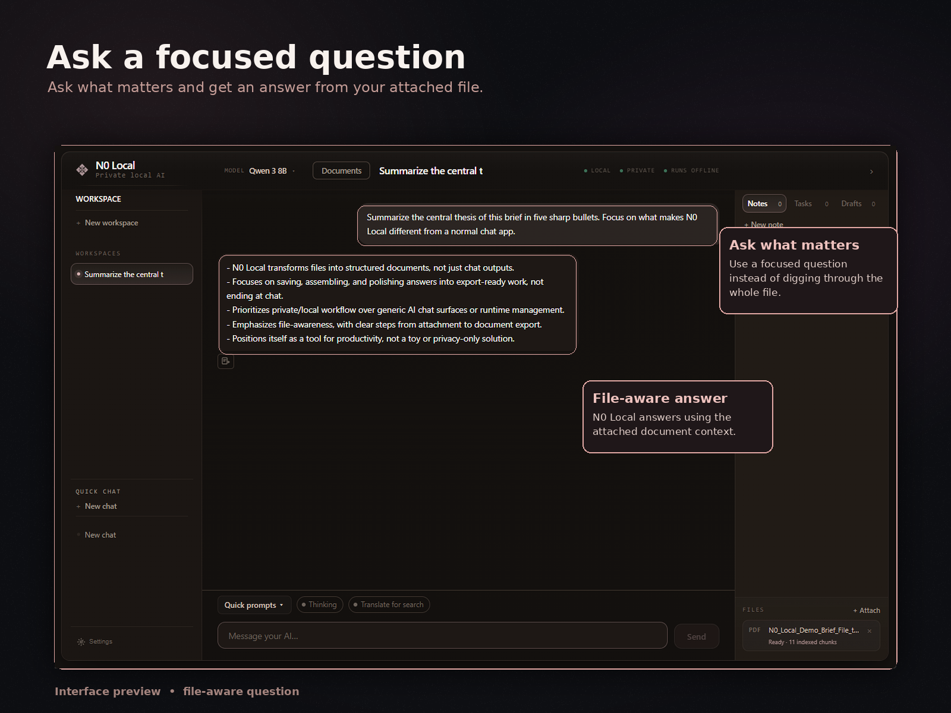Create a New workspace
This screenshot has width=951, height=713.
pyautogui.click(x=107, y=223)
